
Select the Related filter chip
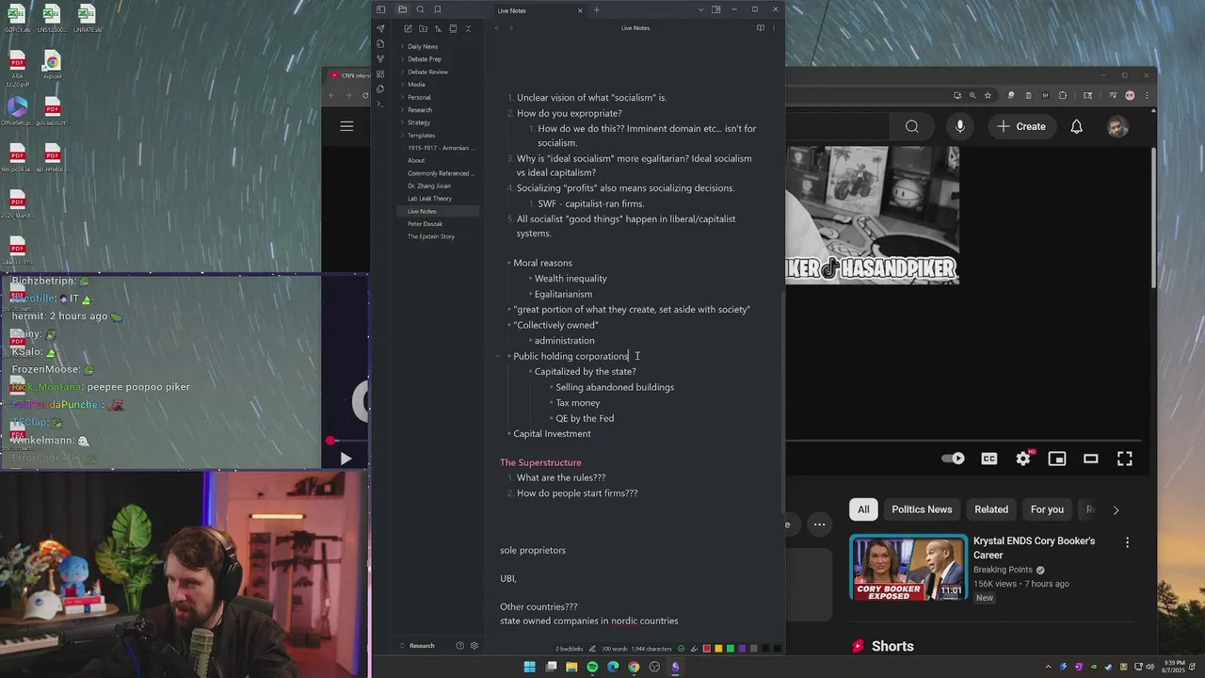[991, 509]
